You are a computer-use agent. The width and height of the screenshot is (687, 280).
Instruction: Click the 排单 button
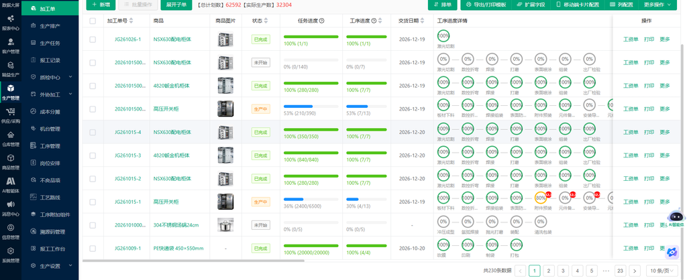click(x=443, y=5)
